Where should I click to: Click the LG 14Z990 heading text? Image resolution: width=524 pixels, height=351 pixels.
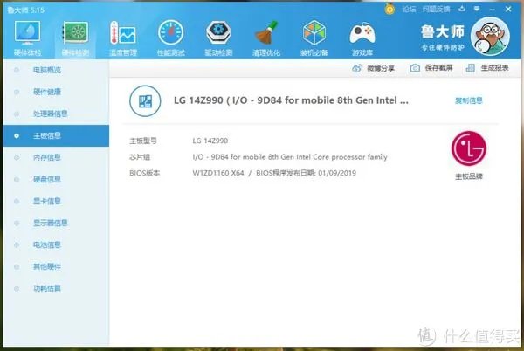pyautogui.click(x=291, y=100)
